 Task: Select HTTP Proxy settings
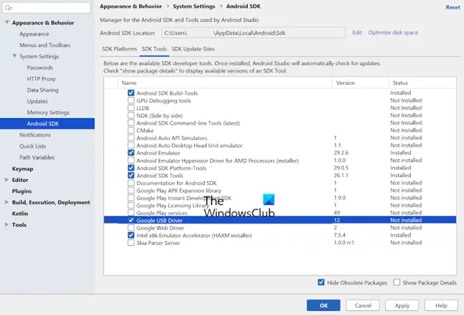[41, 79]
